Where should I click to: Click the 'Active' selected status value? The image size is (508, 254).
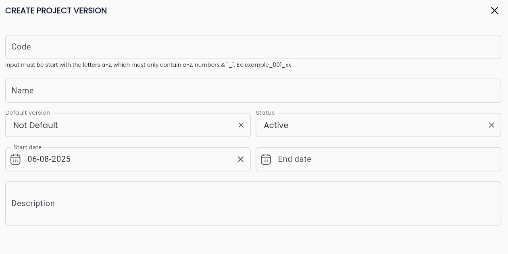[276, 125]
